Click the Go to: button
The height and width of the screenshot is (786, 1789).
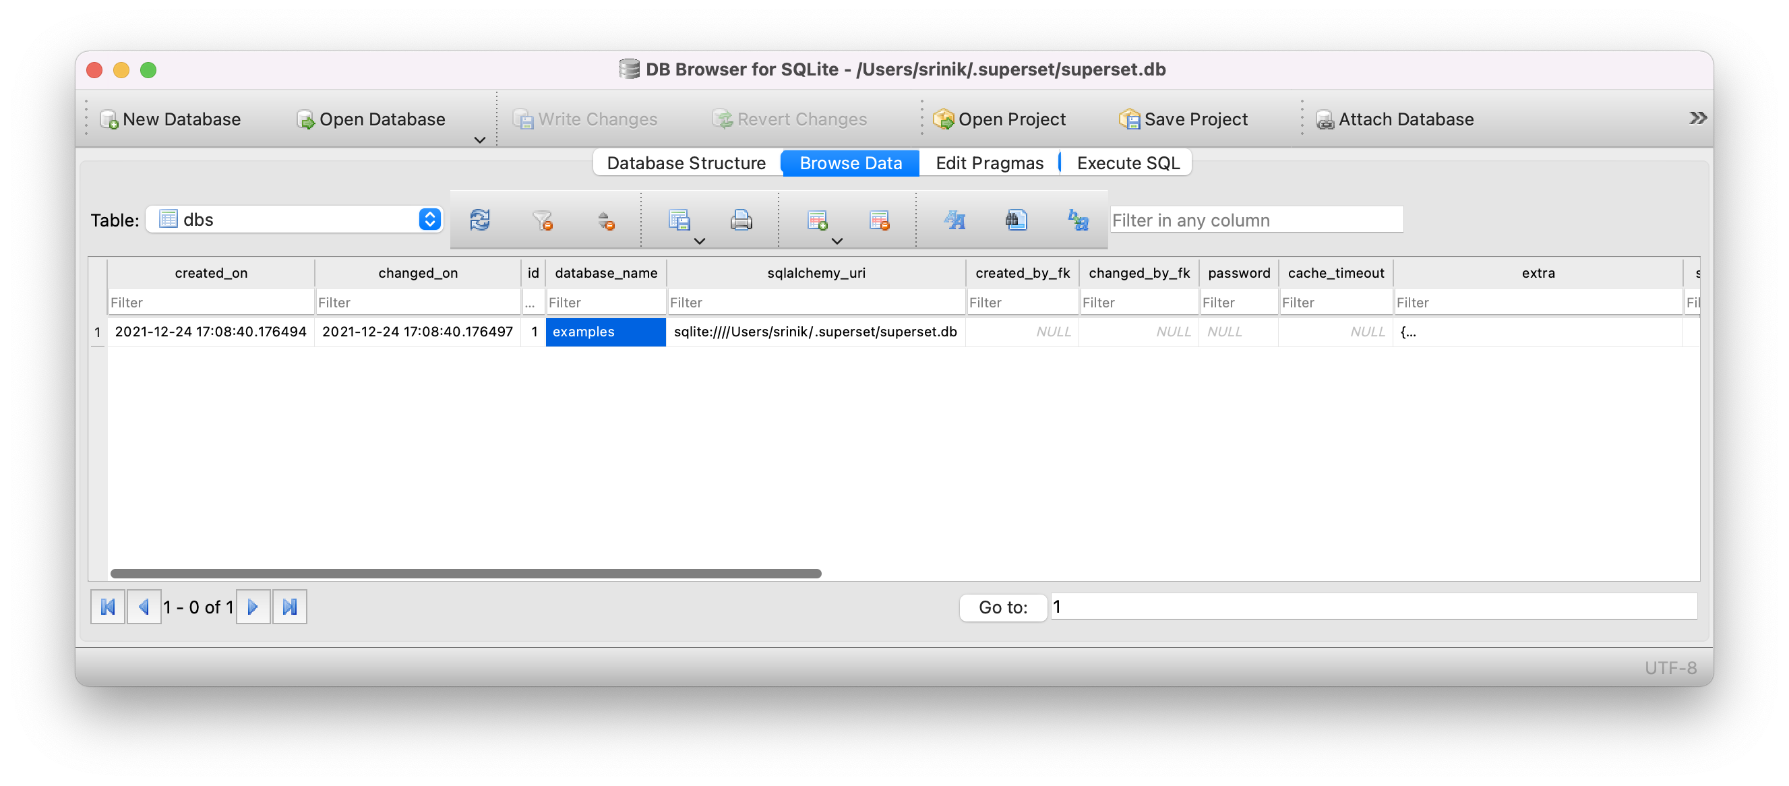[x=1003, y=607]
